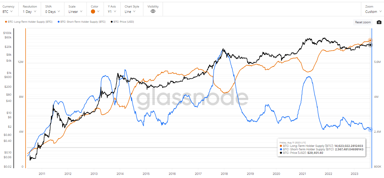Open the SMA 0 Days dropdown
Screen dimensions: 384x178
[52, 12]
